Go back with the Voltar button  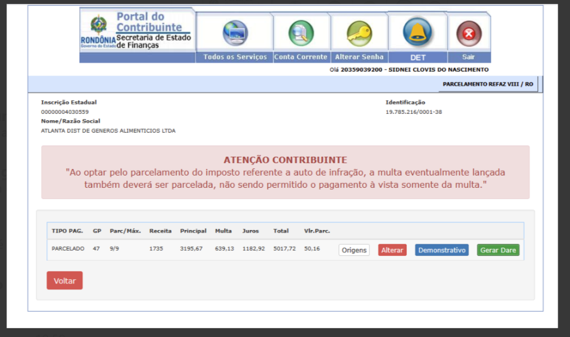(x=65, y=281)
